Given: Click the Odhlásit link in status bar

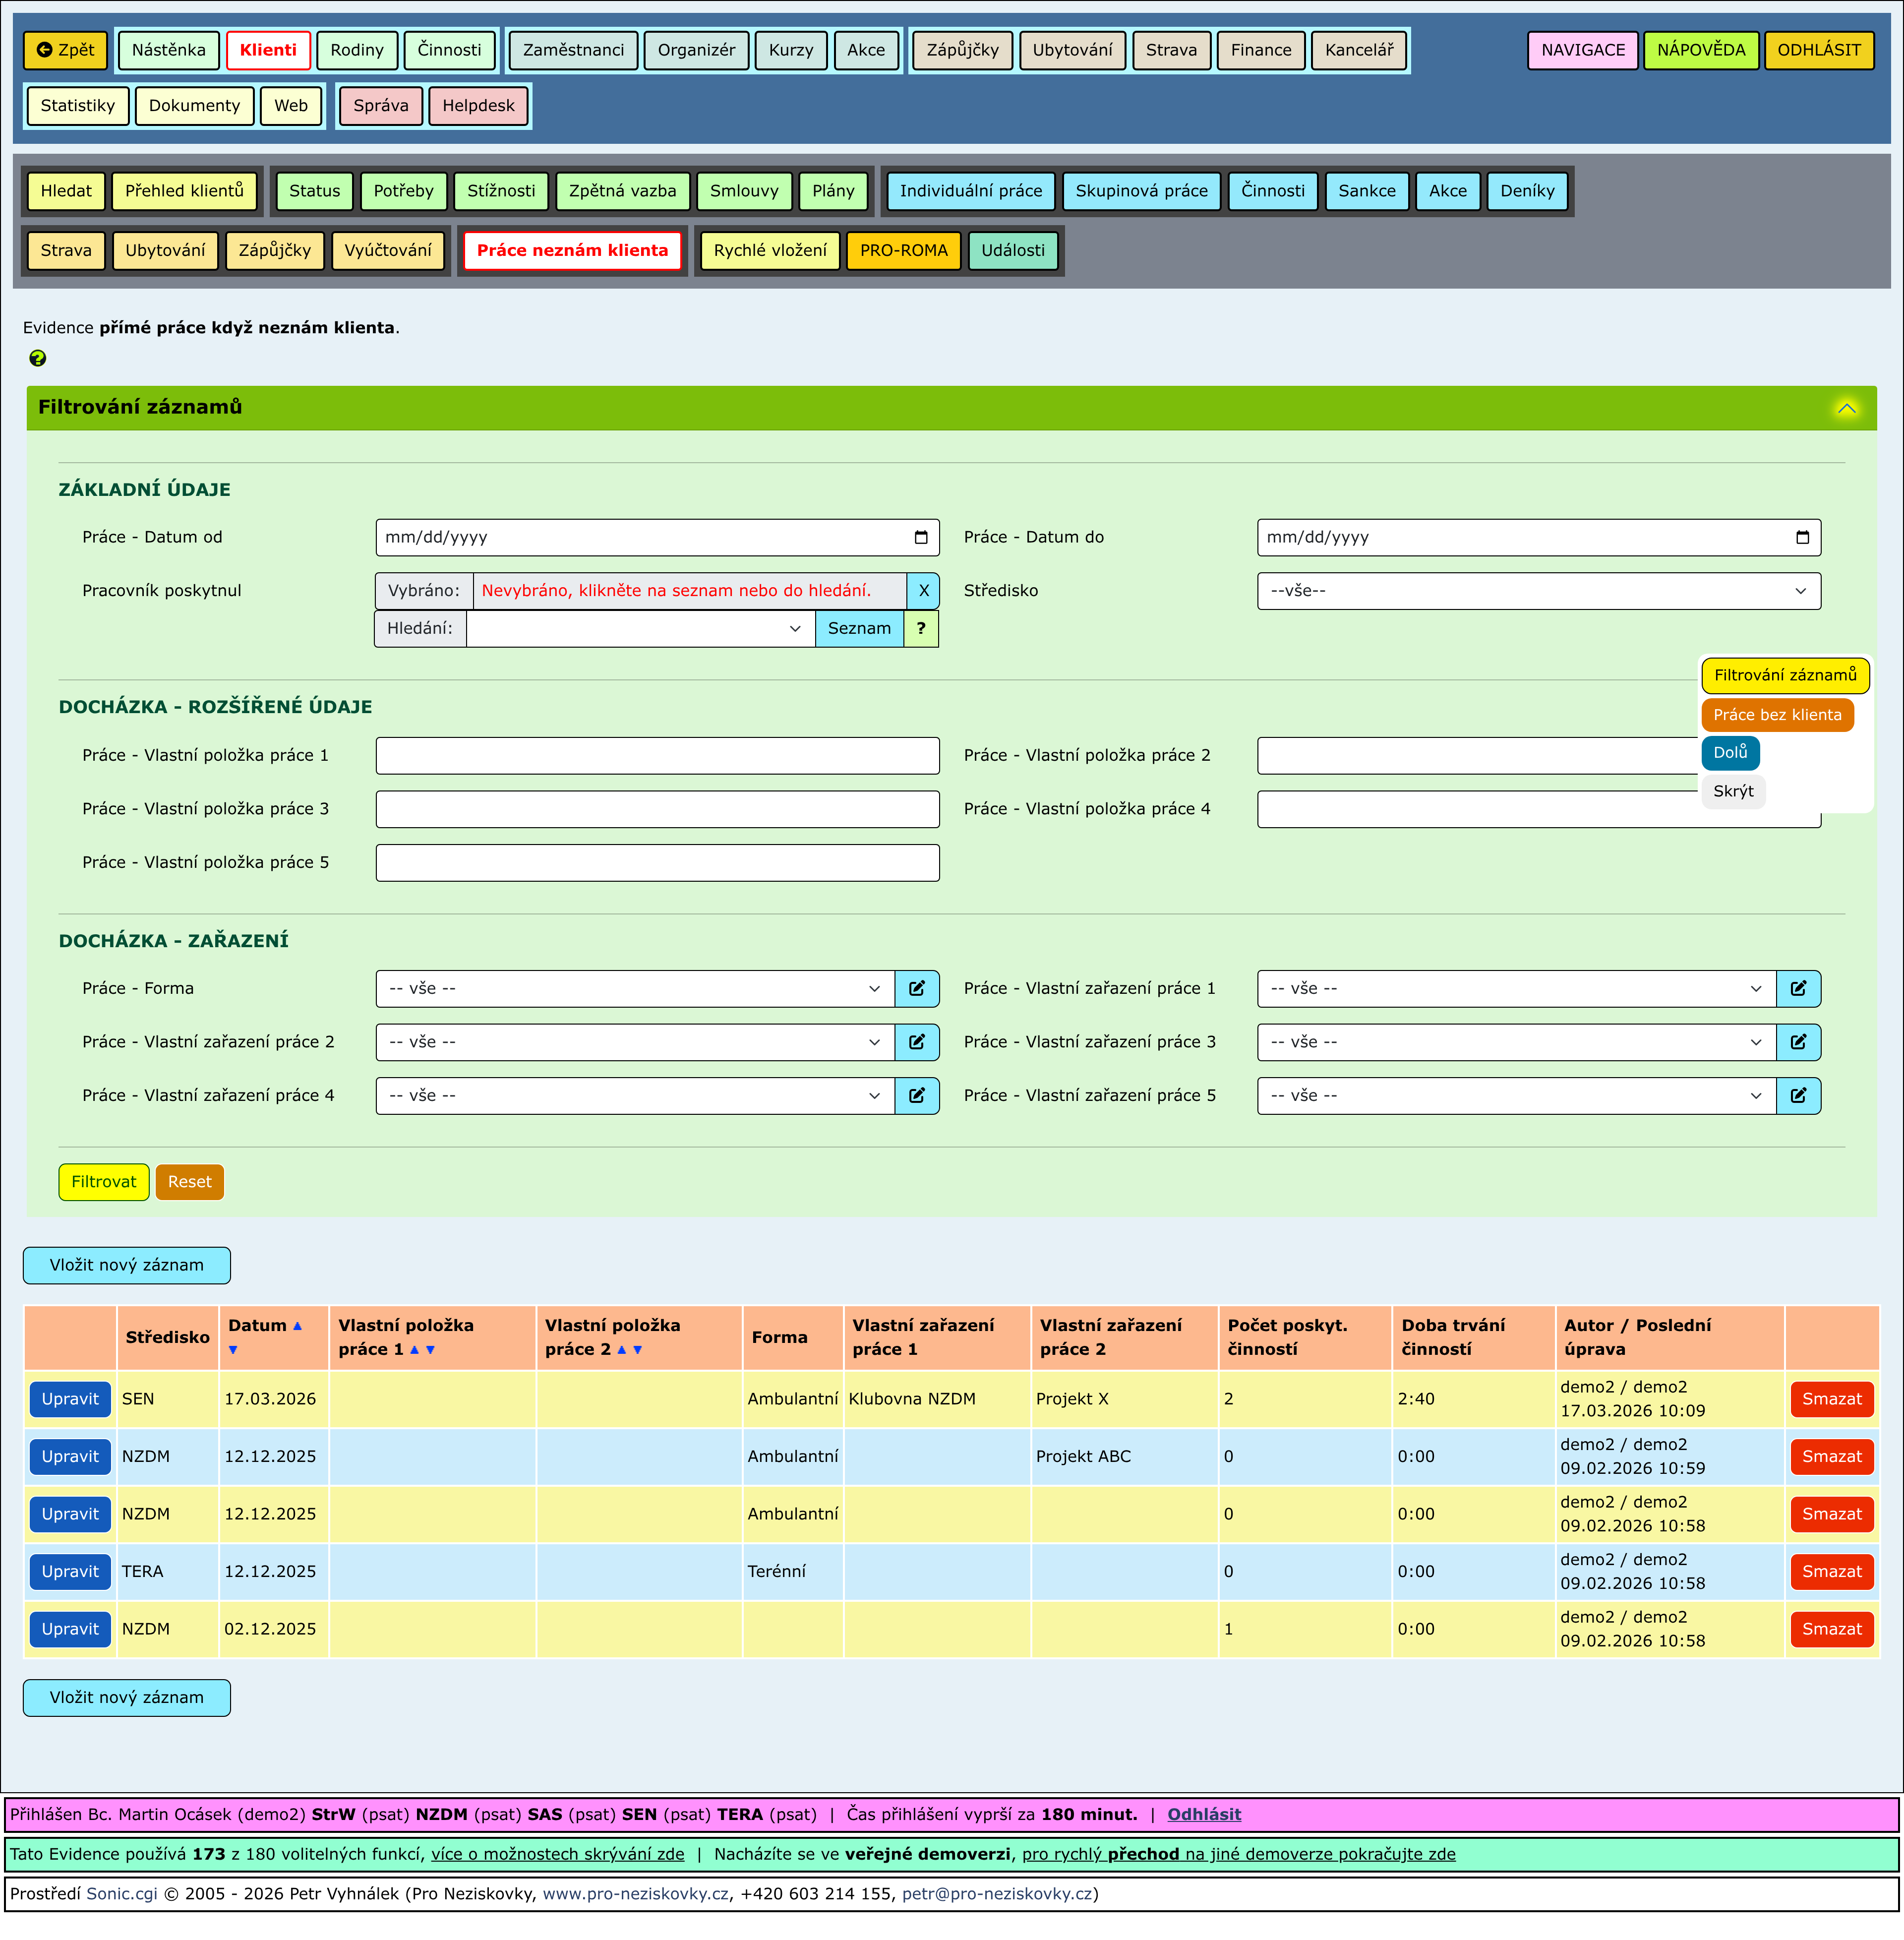Looking at the screenshot, I should tap(1203, 1813).
